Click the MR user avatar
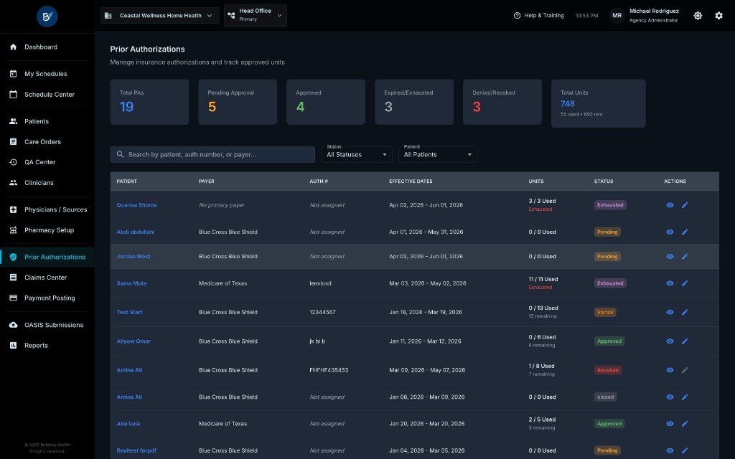 (x=617, y=16)
